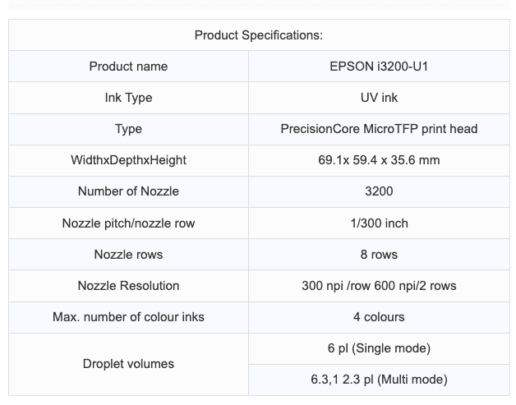516x405 pixels.
Task: Select the UV ink value cell
Action: click(x=378, y=98)
